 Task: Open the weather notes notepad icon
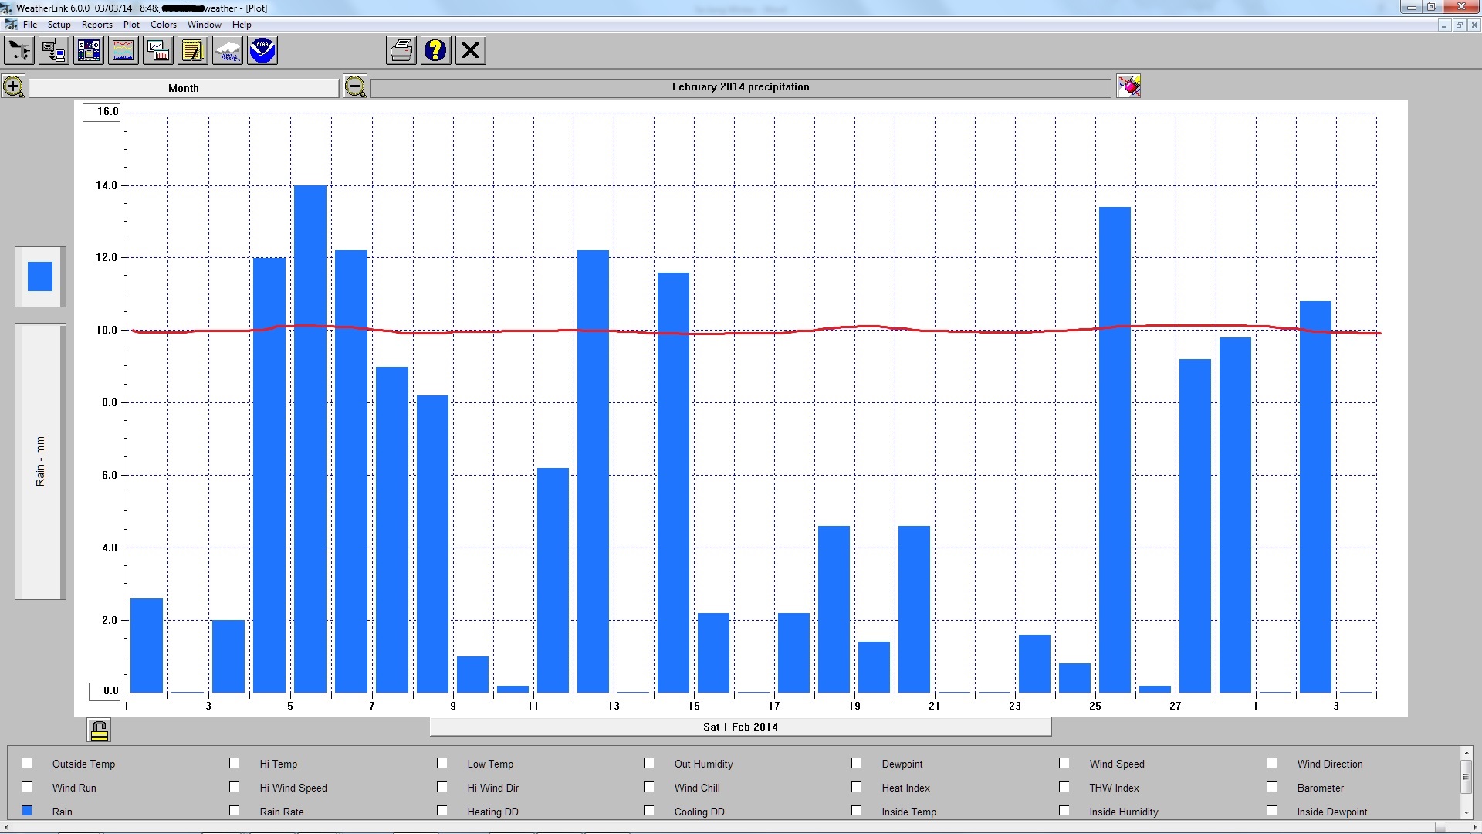(x=193, y=51)
